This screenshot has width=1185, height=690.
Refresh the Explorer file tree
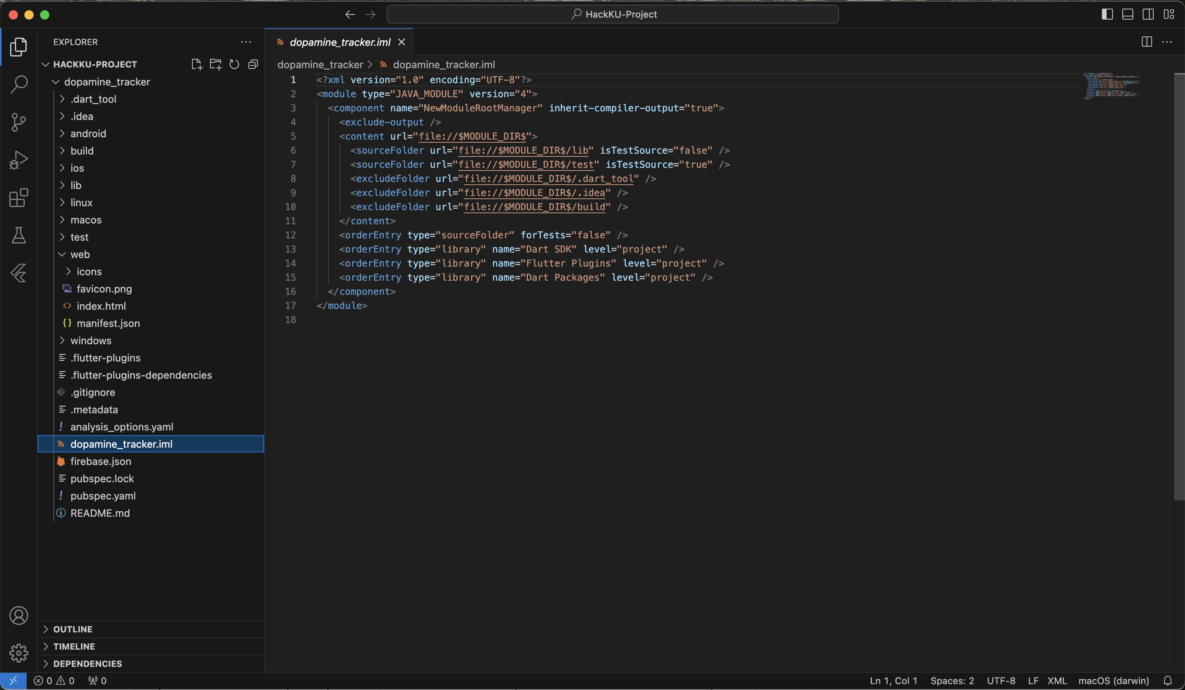coord(234,64)
